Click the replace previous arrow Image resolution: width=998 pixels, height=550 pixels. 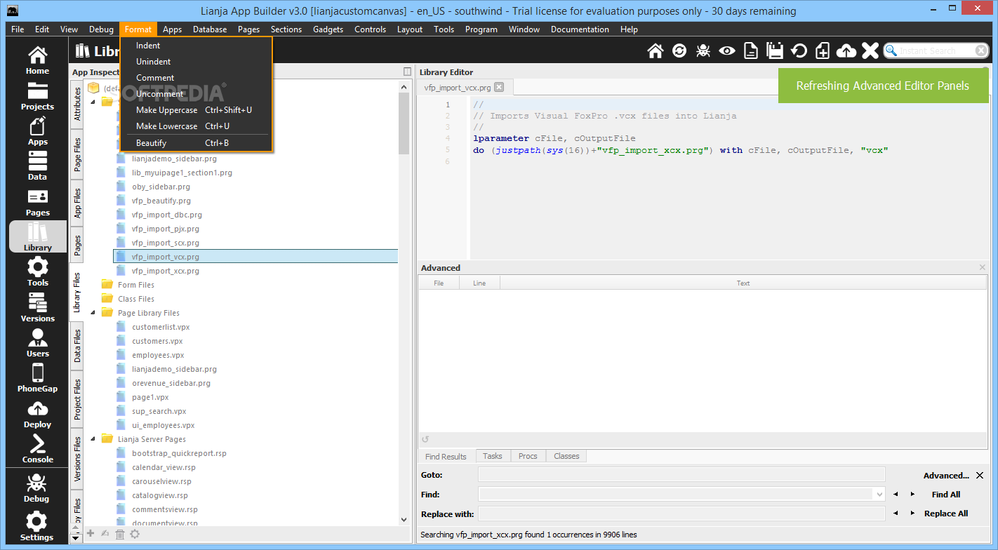tap(896, 514)
